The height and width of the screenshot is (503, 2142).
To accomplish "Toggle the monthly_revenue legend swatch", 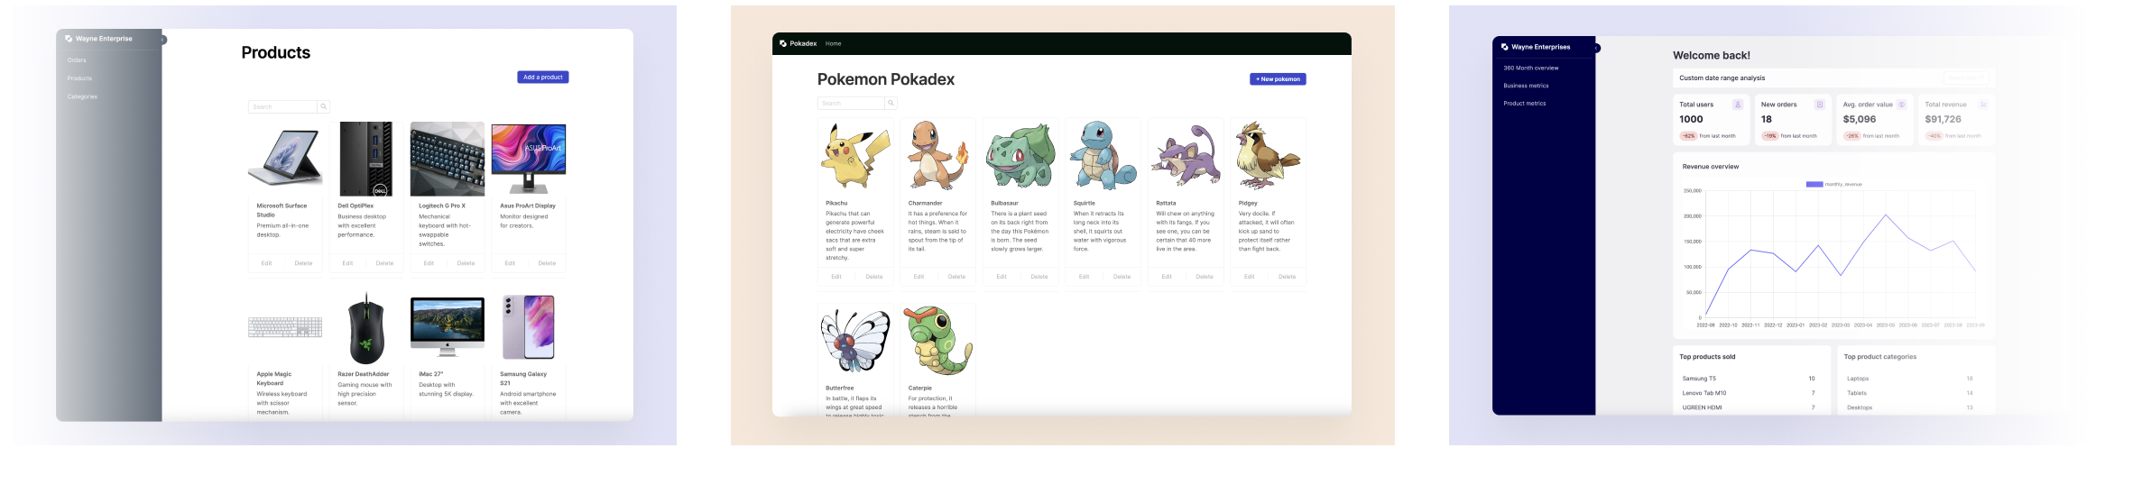I will tap(1814, 184).
